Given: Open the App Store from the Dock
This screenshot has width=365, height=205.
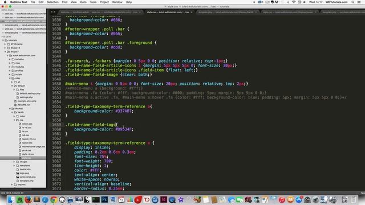Looking at the screenshot, I should 299,200.
